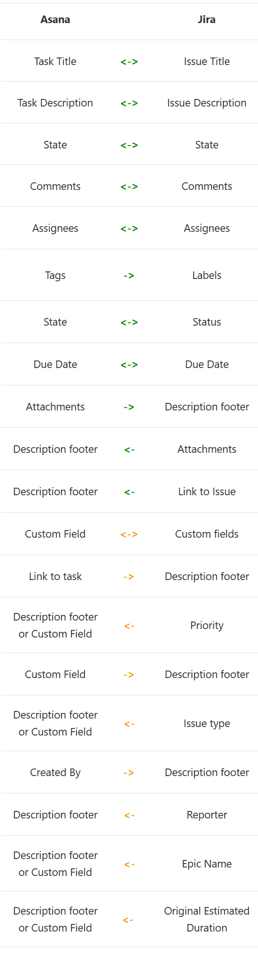Click the Labels cell
This screenshot has width=258, height=973.
tap(207, 275)
